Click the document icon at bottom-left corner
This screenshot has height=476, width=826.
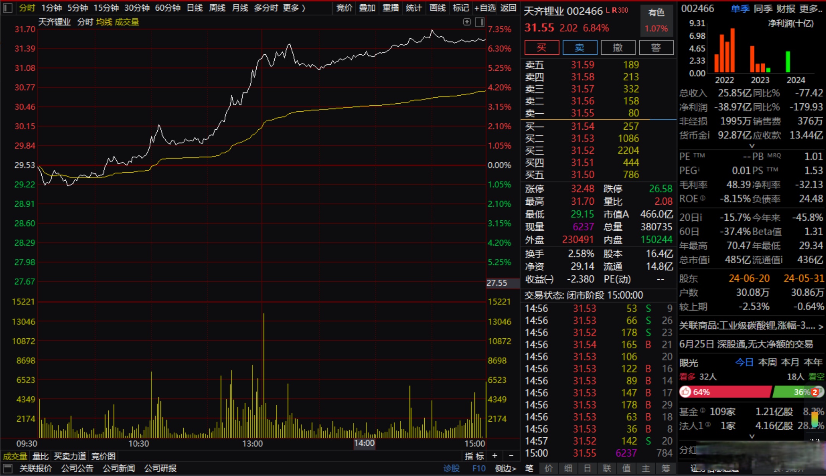pos(8,468)
